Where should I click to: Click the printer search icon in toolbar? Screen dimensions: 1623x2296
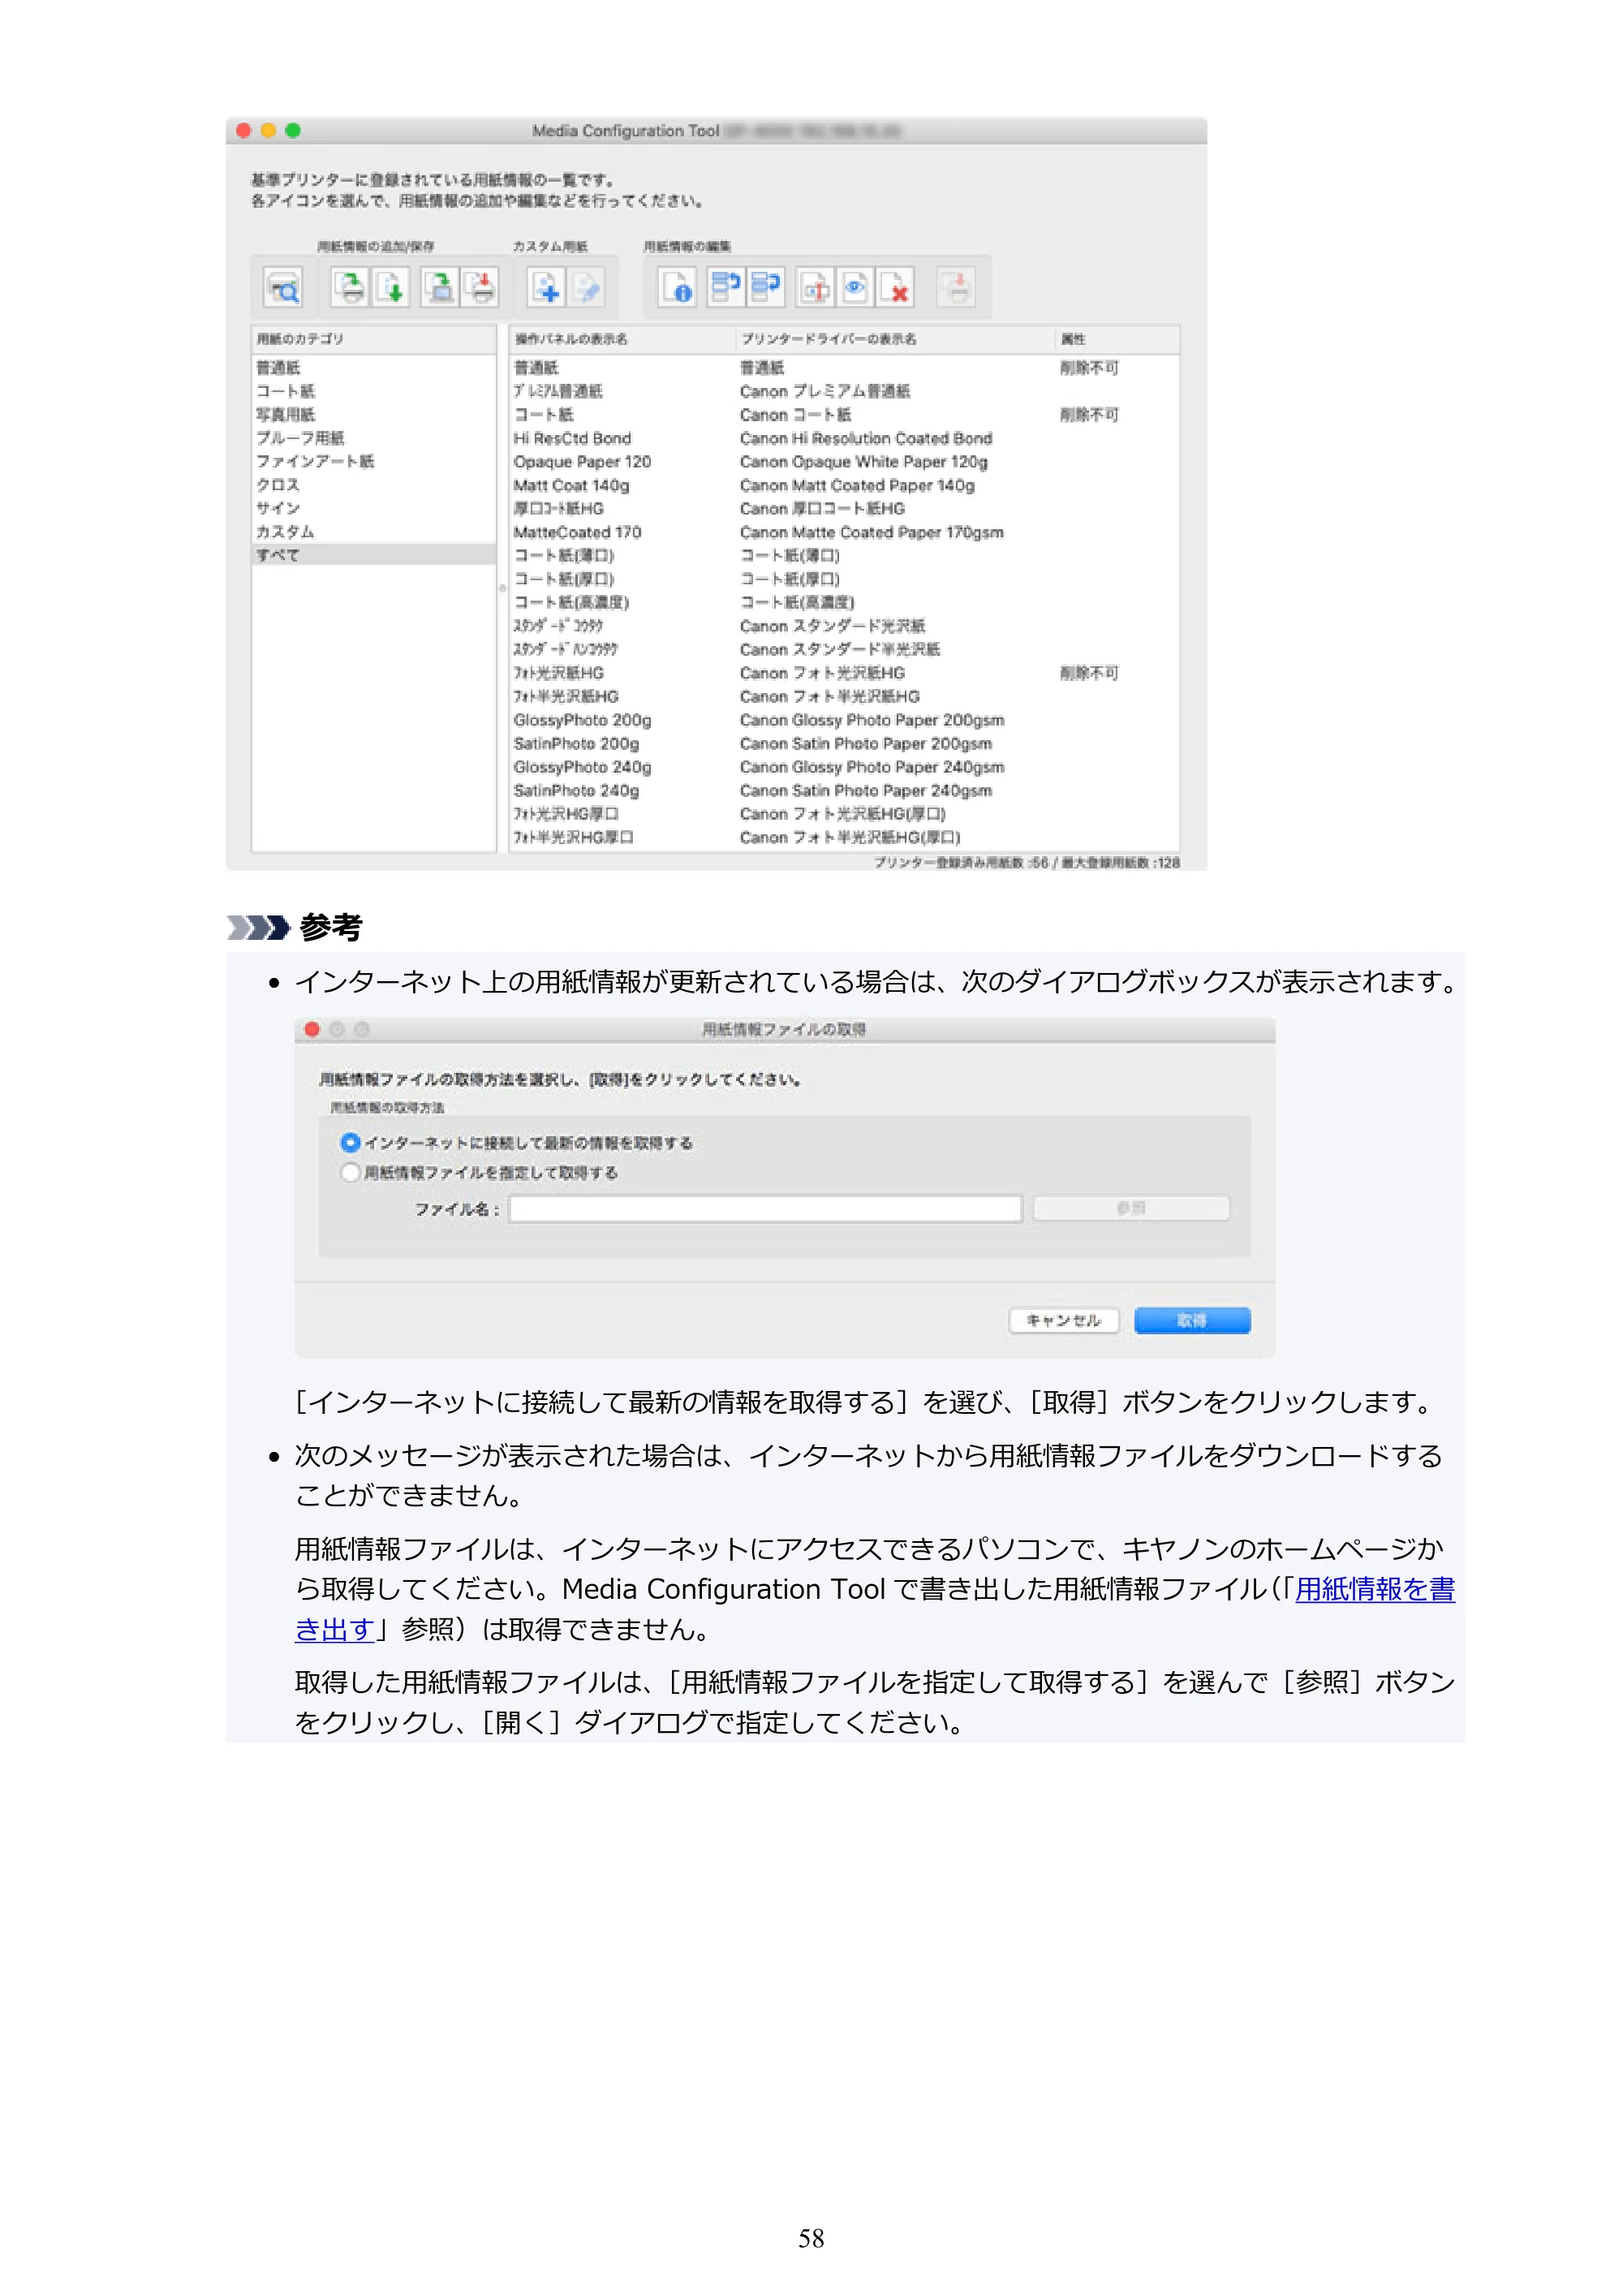click(283, 288)
